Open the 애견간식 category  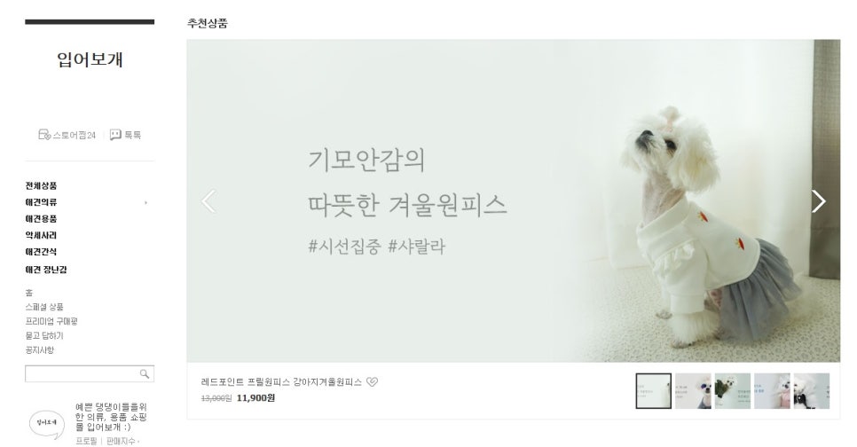click(41, 251)
